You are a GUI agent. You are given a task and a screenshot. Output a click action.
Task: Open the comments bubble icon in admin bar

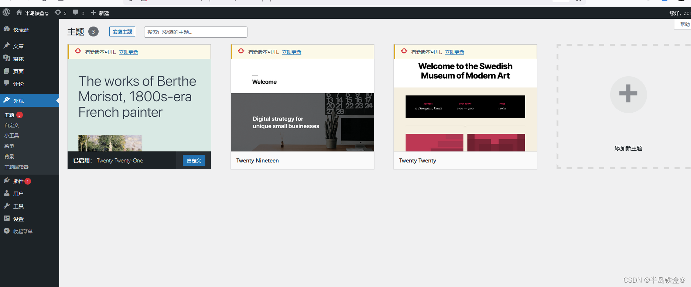click(76, 13)
